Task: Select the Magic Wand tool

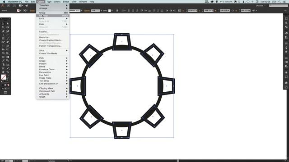Action: click(3, 27)
